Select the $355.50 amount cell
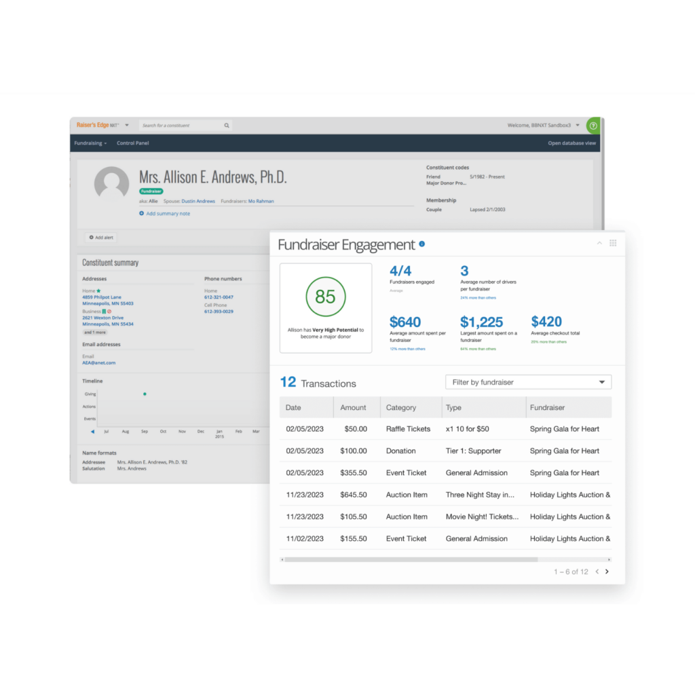Viewport: 695px width, 695px height. click(353, 473)
